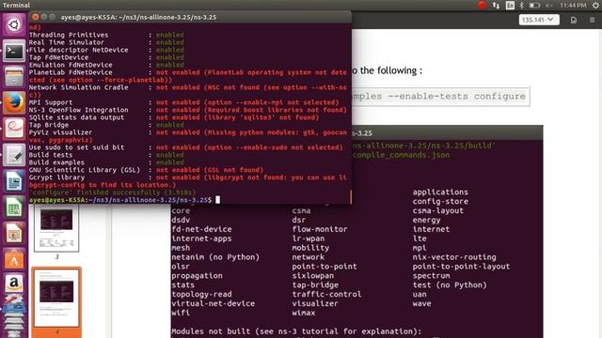
Task: Open the En keyboard layout indicator
Action: (x=510, y=5)
